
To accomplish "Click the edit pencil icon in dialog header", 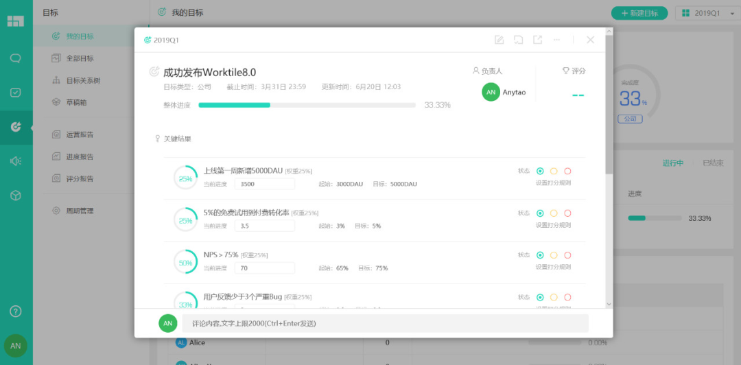I will click(x=499, y=40).
